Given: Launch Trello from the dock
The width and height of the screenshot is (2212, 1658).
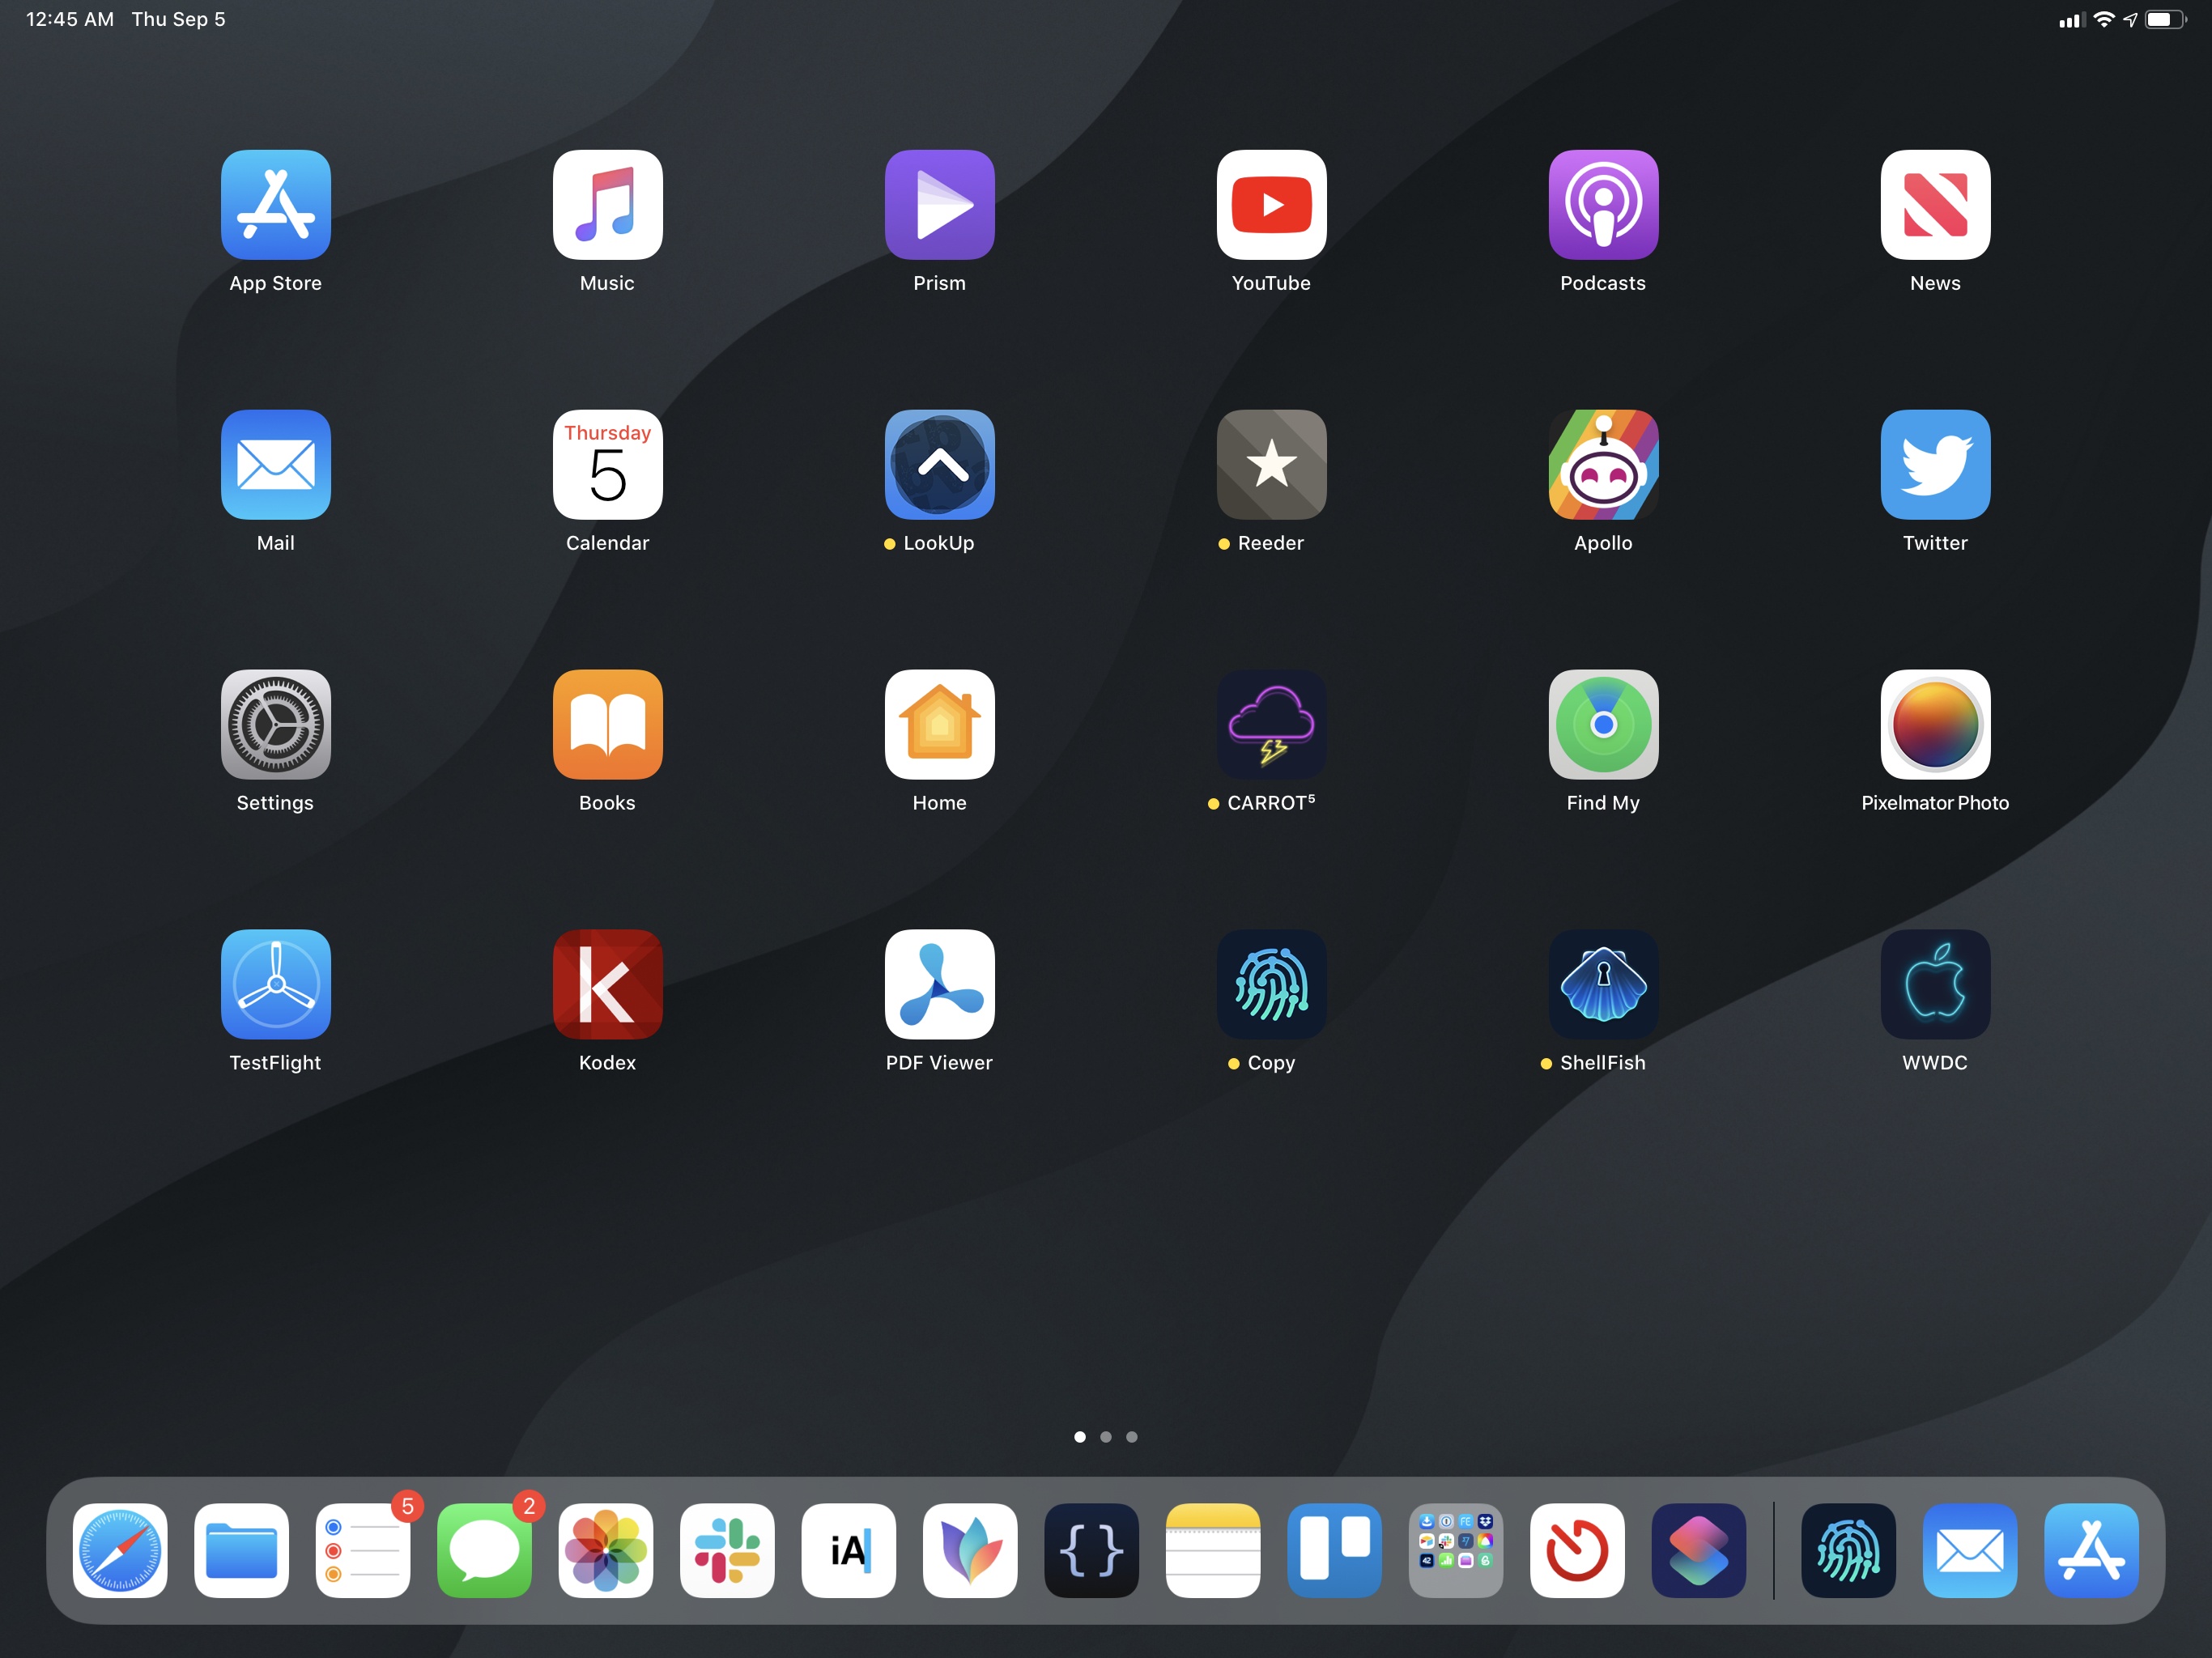Looking at the screenshot, I should pos(1335,1551).
